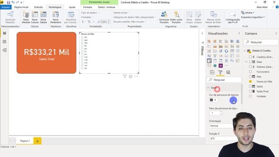Switch to the Dados / Analisar tab
279x157 pixels.
(106, 7)
